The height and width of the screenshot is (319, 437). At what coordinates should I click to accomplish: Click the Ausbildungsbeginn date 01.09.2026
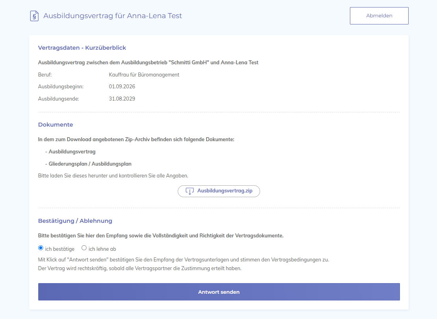tap(122, 87)
